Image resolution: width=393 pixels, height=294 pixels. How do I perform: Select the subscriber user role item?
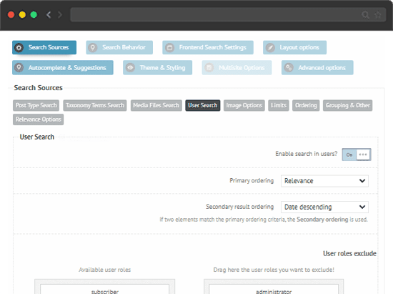[x=105, y=290]
